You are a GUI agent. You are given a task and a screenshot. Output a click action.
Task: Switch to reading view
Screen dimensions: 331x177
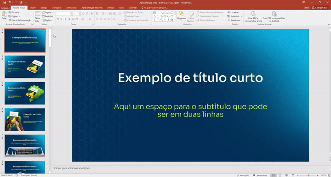tap(286, 175)
